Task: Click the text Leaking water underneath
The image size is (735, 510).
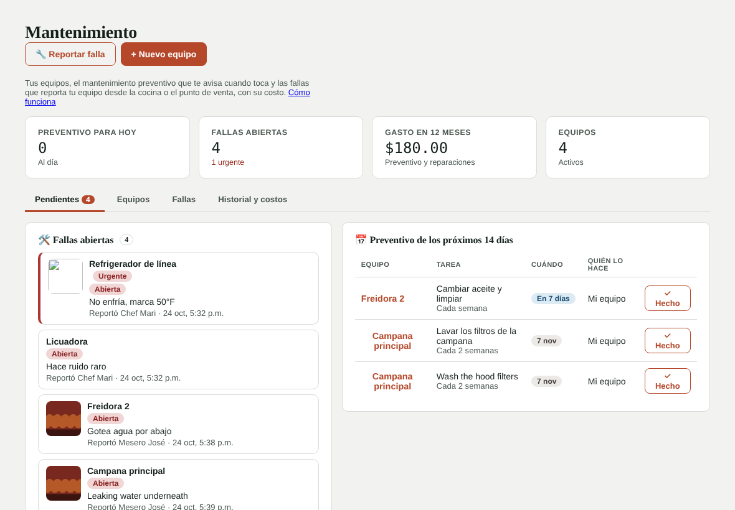Action: coord(137,496)
